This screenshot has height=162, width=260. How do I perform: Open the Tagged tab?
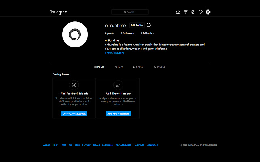pos(160,67)
